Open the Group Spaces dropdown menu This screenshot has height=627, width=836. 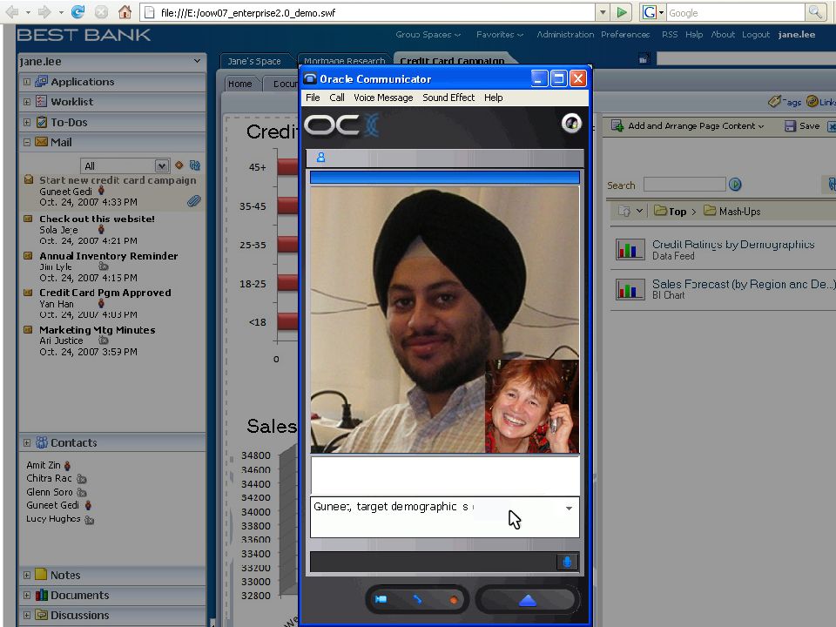(x=428, y=35)
